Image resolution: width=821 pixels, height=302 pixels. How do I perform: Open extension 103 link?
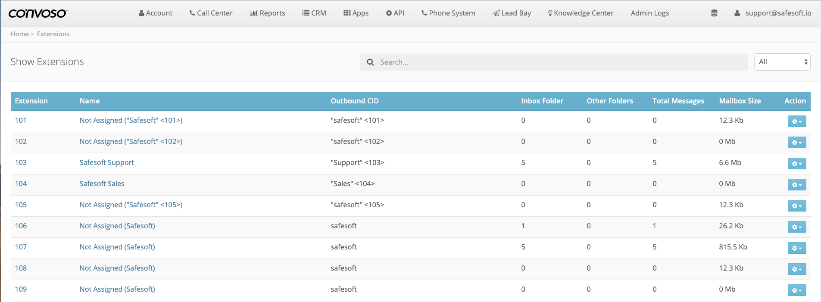pyautogui.click(x=21, y=163)
